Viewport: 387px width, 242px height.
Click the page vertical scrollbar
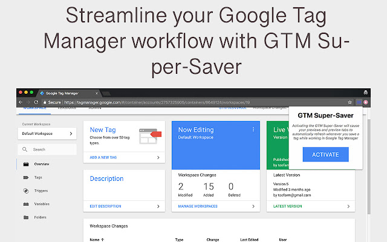pos(369,167)
